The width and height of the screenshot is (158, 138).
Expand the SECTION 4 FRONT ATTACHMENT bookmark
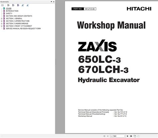(2, 26)
